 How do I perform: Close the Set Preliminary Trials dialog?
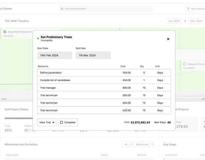tap(168, 39)
